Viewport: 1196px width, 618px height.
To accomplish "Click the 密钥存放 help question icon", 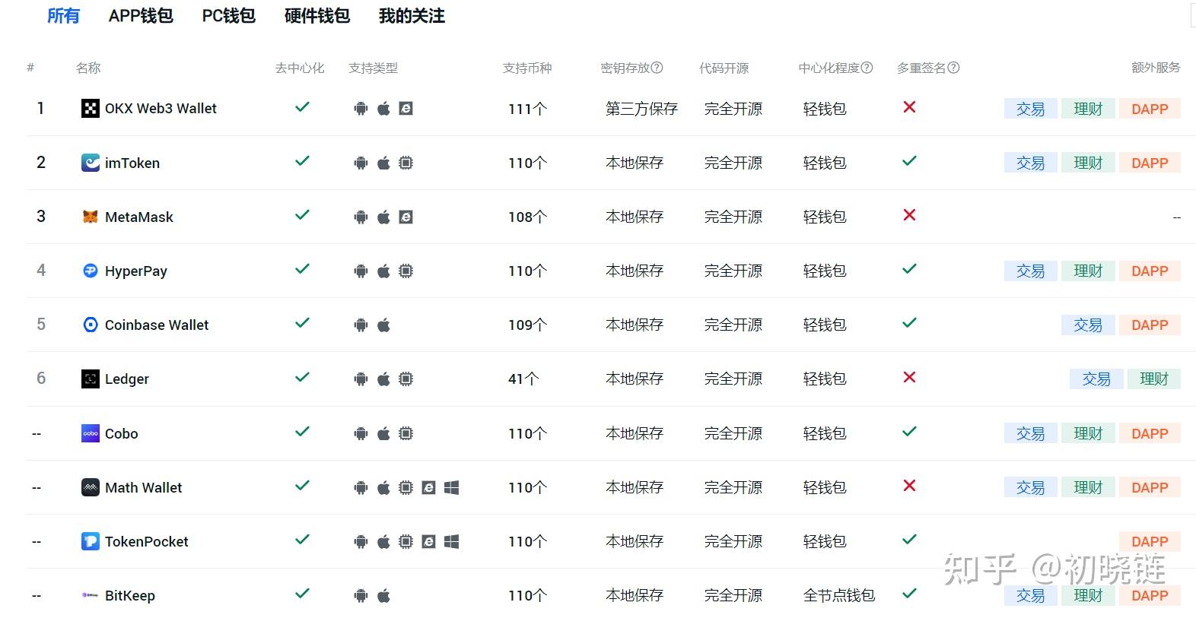I will pos(657,68).
